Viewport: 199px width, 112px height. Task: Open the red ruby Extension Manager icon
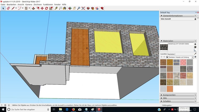(102, 9)
